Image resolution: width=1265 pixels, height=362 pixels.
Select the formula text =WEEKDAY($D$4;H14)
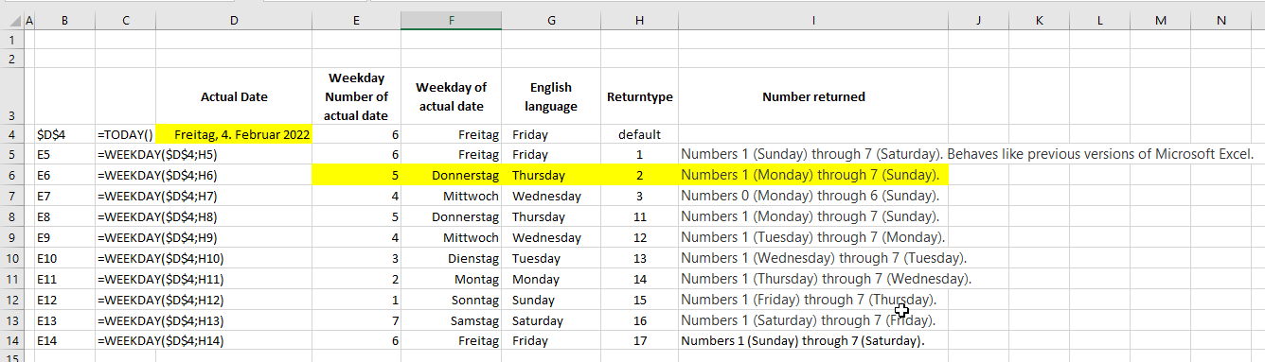click(161, 340)
